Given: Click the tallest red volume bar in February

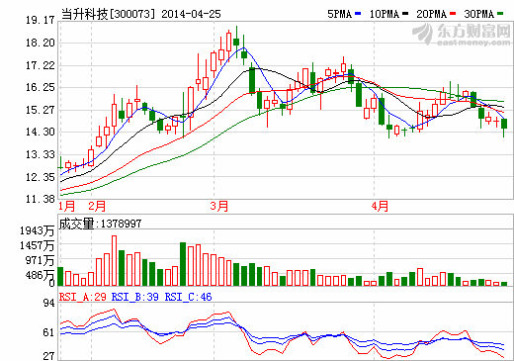Looking at the screenshot, I should (x=114, y=260).
